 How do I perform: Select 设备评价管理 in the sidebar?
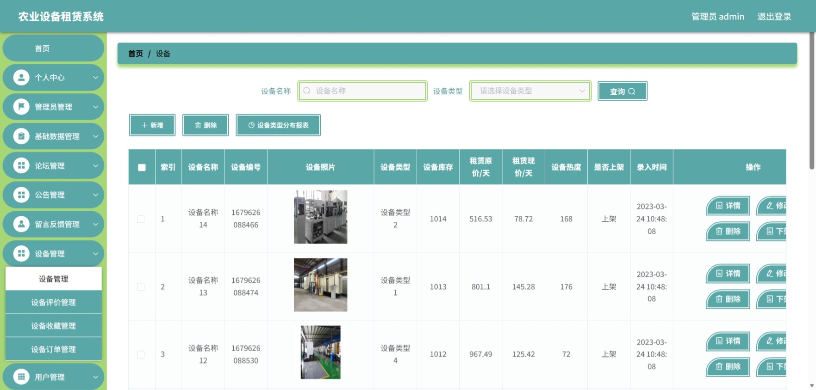53,302
